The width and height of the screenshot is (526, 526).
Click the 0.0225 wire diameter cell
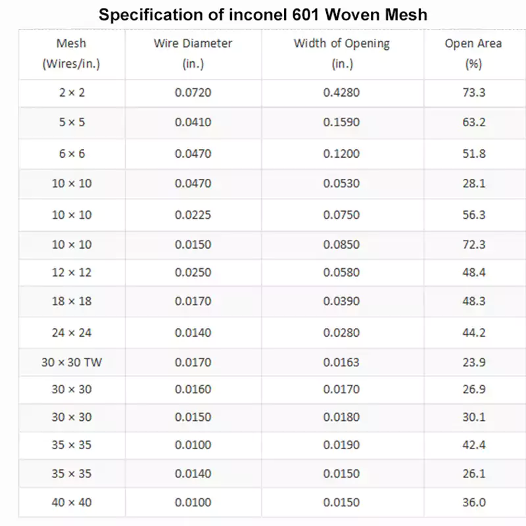coord(193,215)
